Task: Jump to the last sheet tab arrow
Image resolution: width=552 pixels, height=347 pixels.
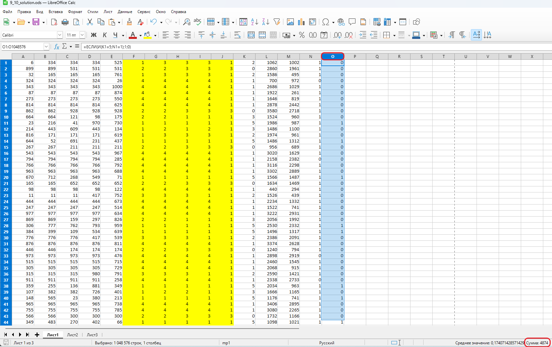Action: click(x=27, y=335)
